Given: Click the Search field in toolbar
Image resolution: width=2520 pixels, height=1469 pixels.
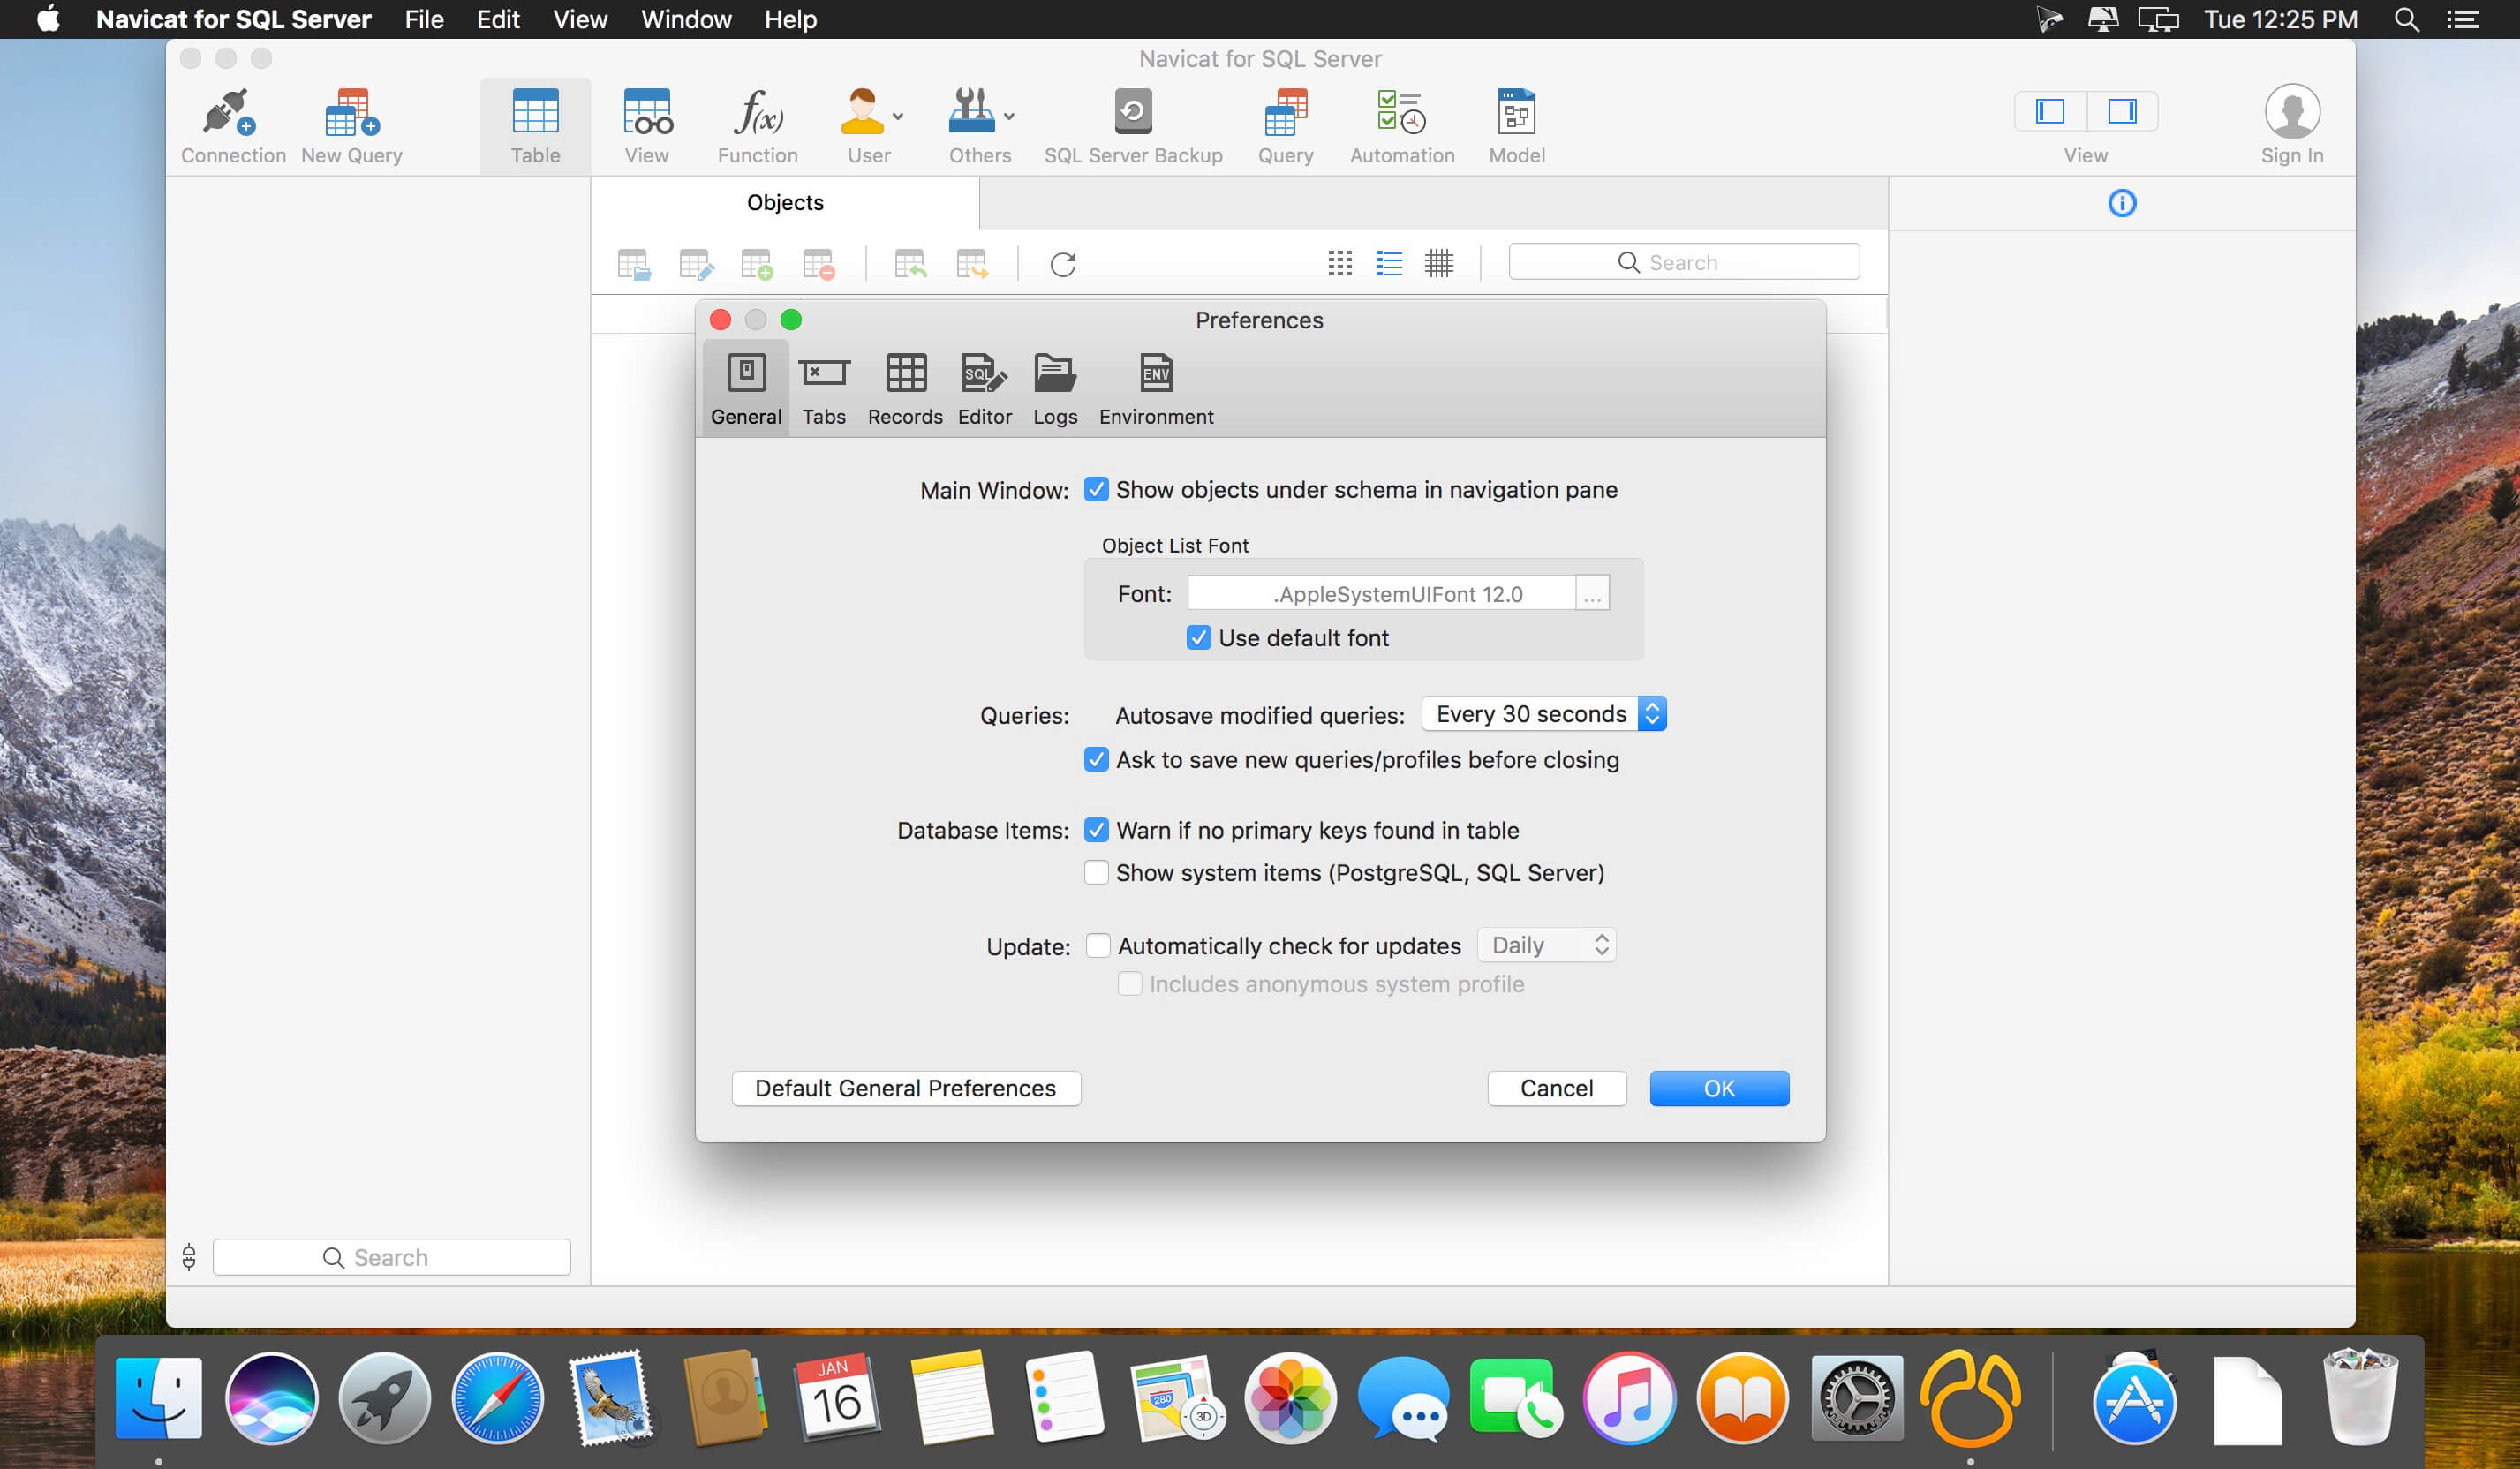Looking at the screenshot, I should [1680, 262].
